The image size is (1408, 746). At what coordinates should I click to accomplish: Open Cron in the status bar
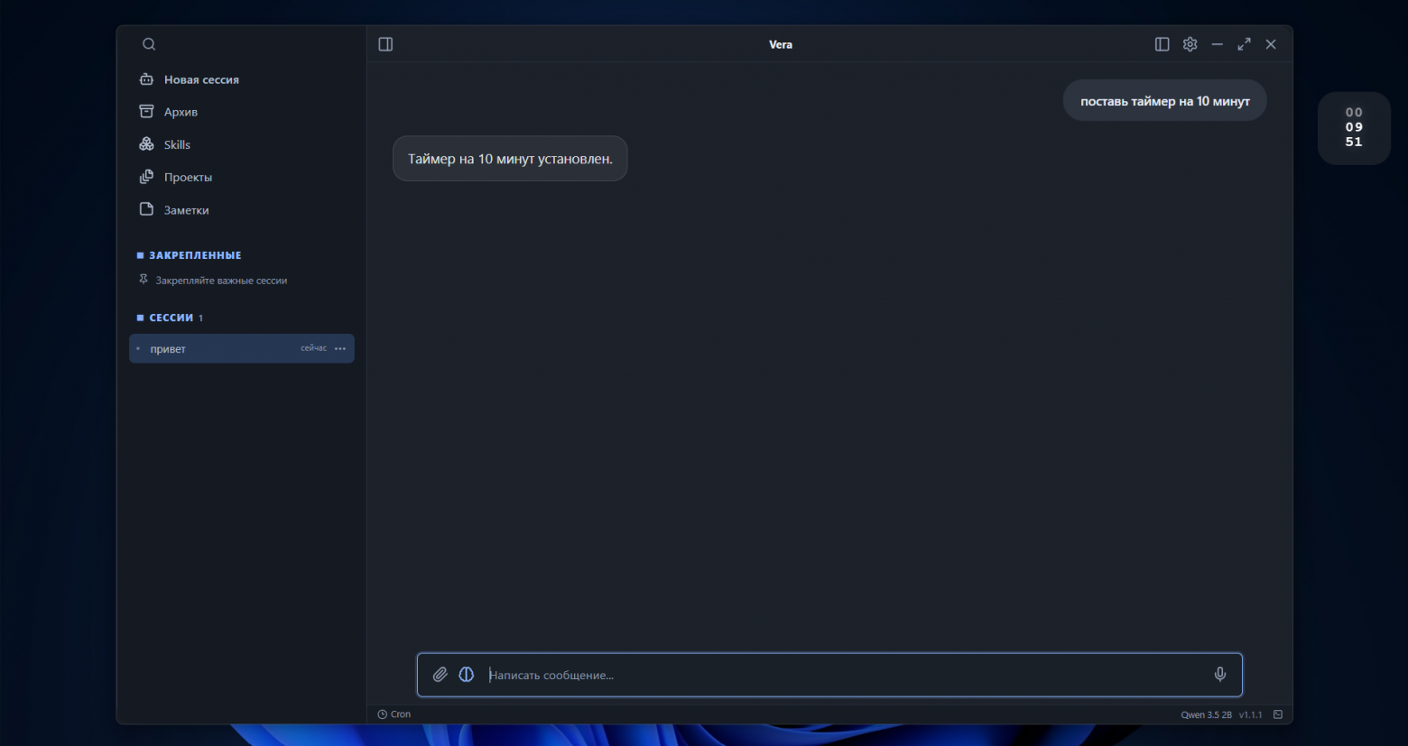tap(394, 714)
